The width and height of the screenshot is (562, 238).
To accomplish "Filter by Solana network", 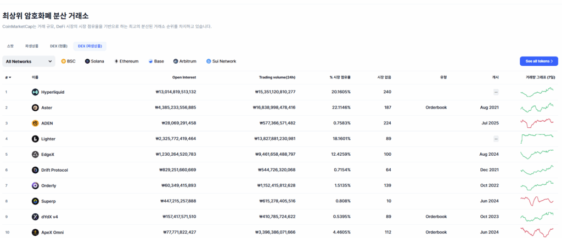I will tap(95, 61).
